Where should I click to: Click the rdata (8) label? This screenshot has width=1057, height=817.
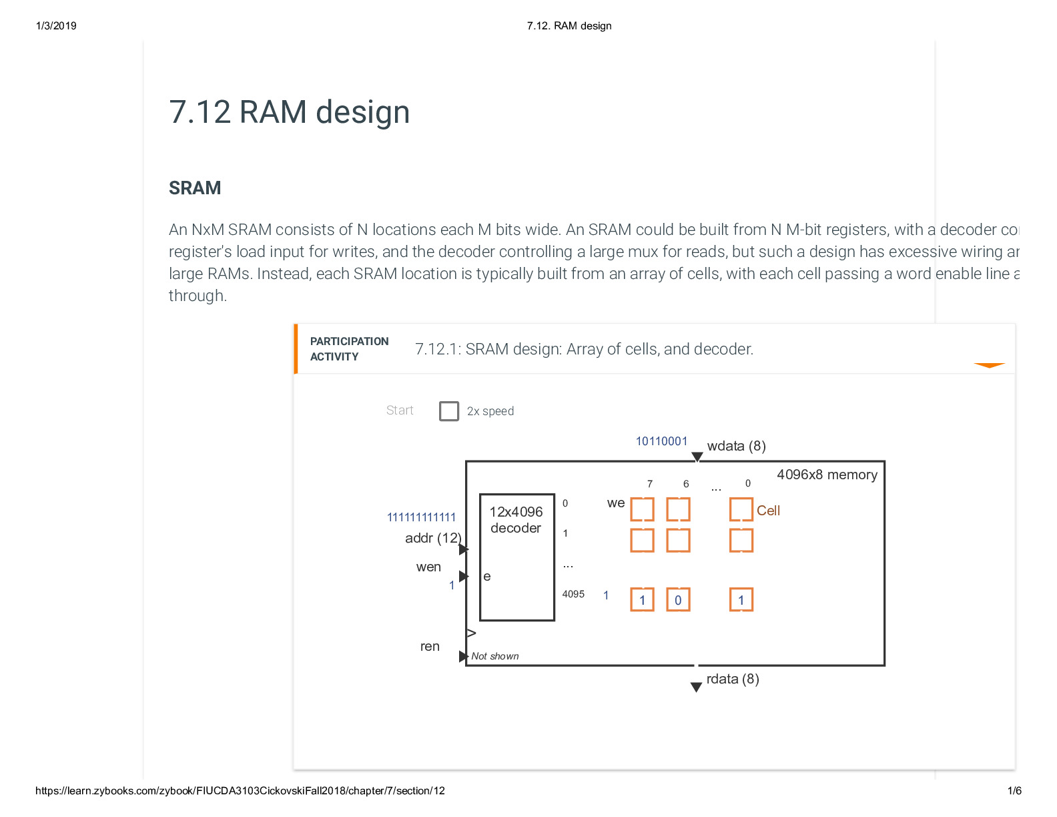(x=733, y=679)
